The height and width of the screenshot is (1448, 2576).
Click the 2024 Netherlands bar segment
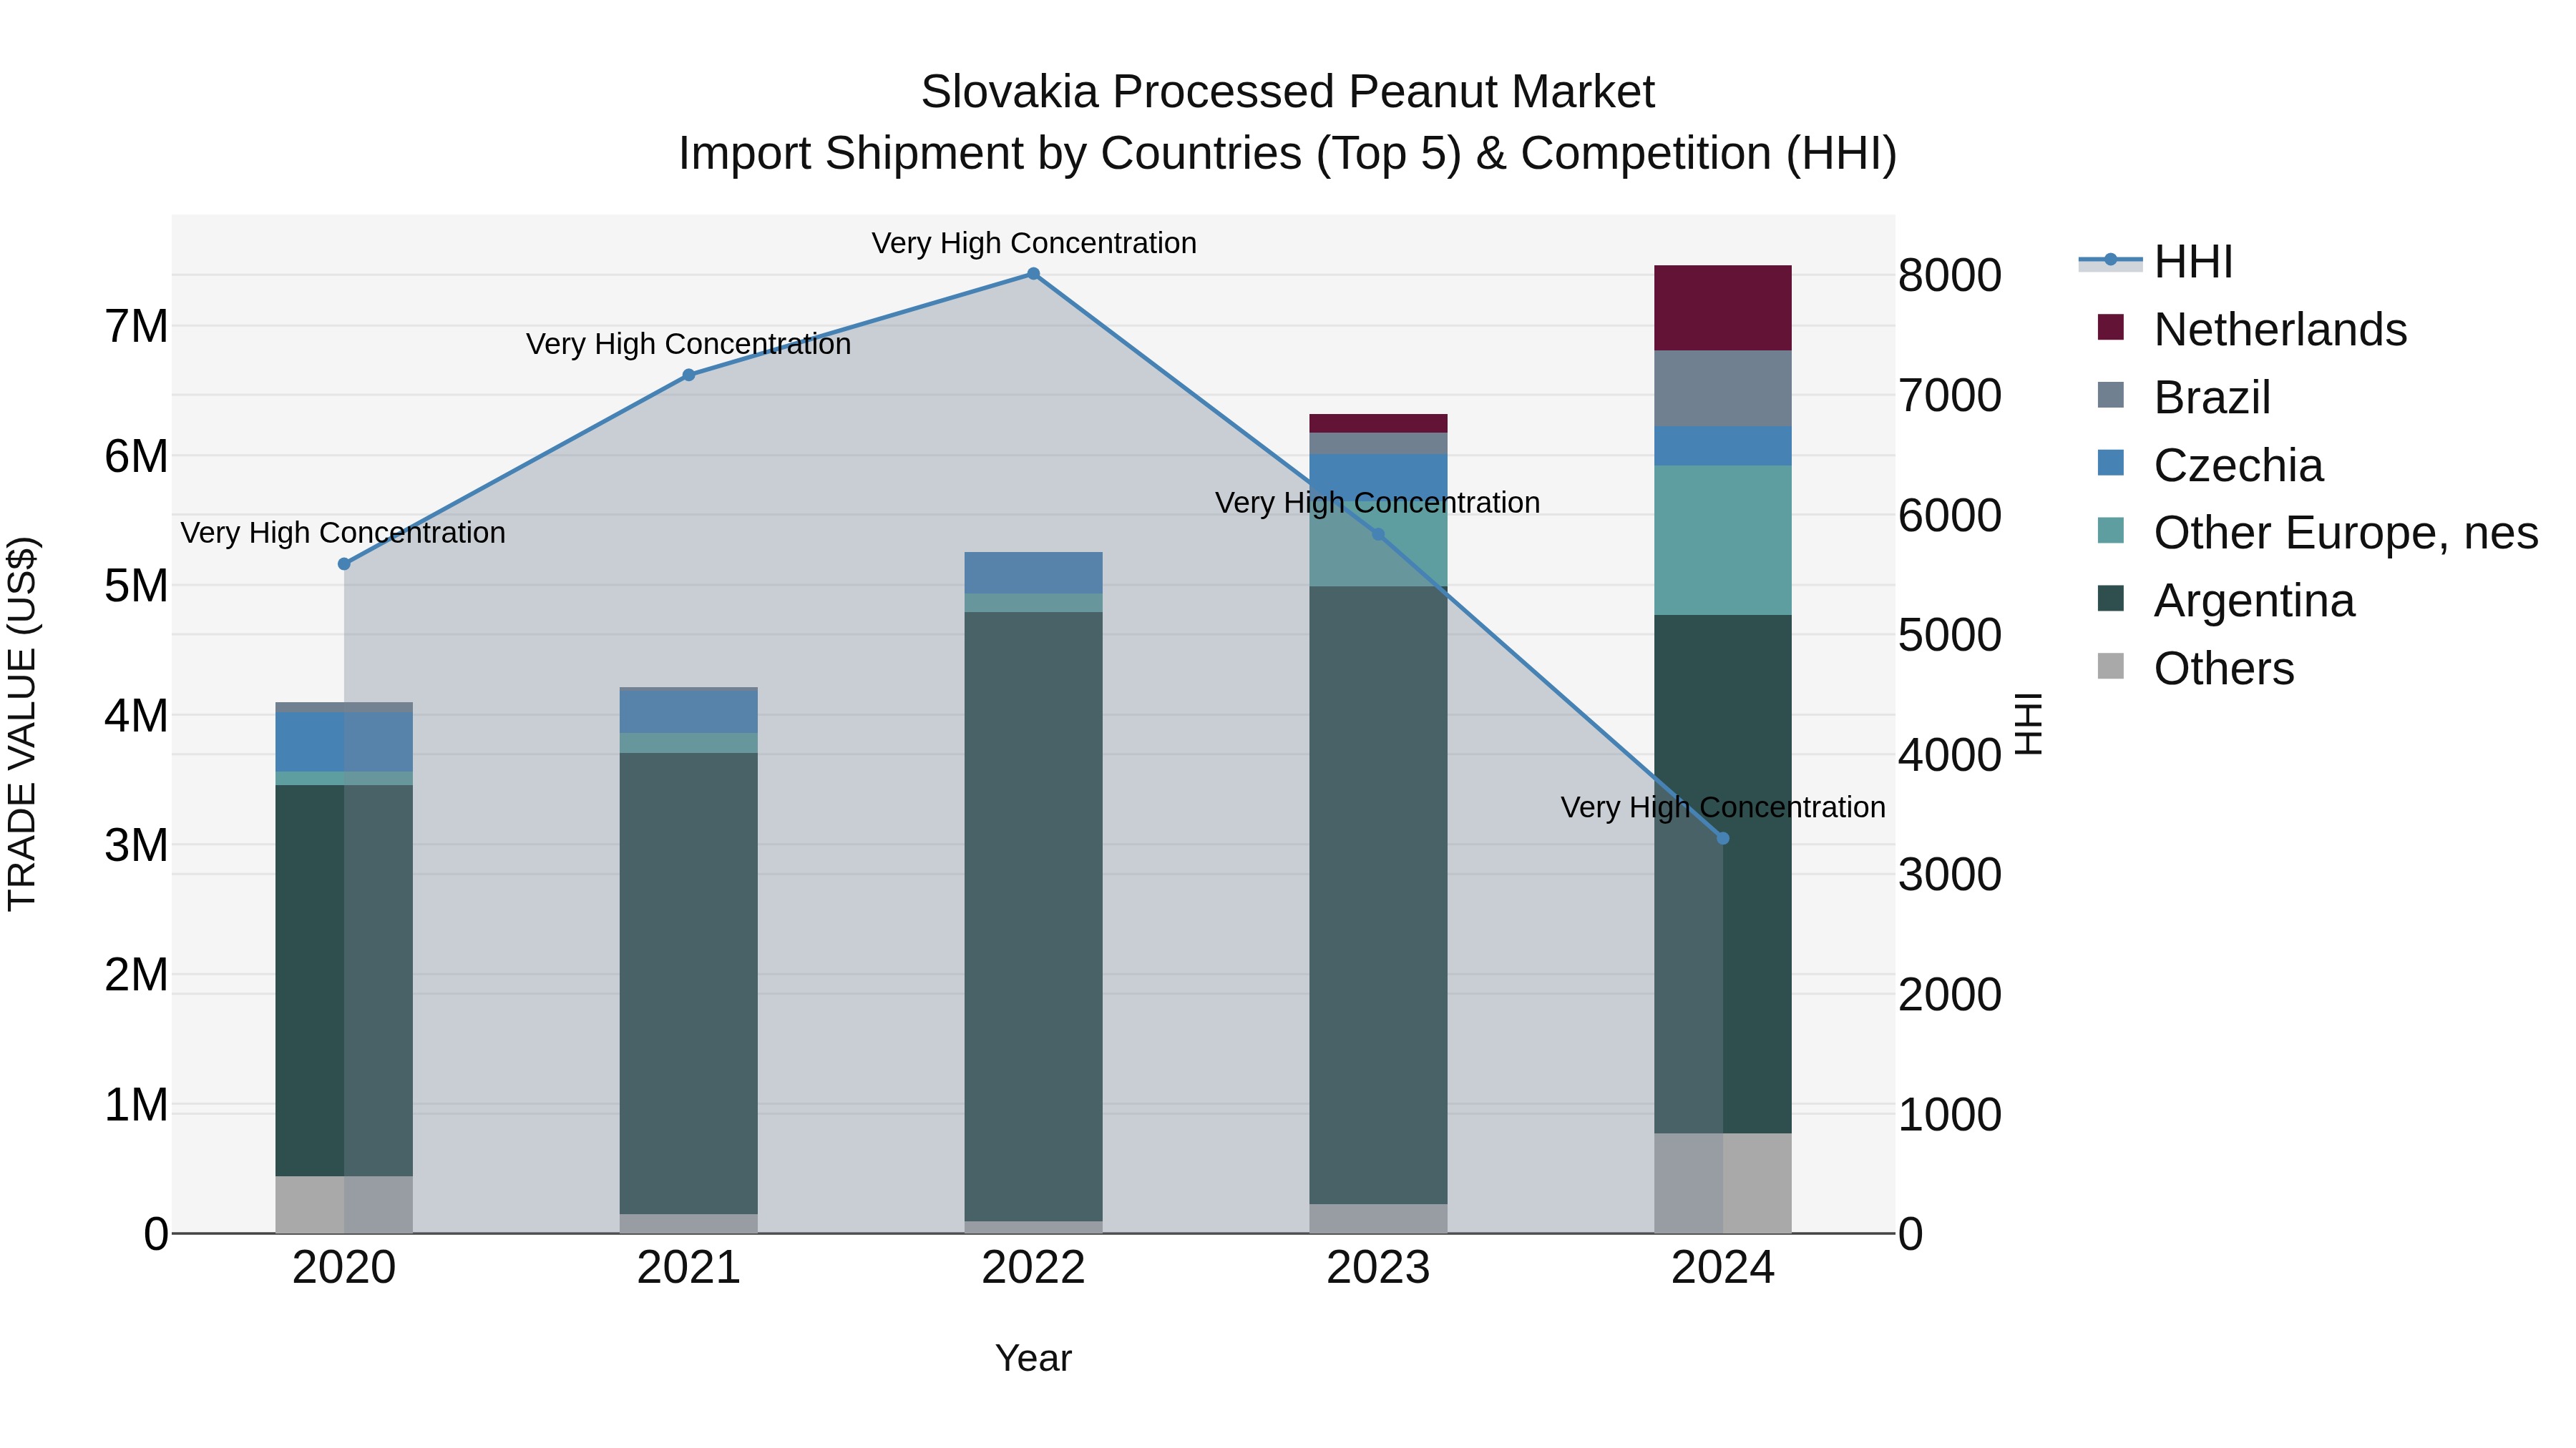pos(1723,307)
